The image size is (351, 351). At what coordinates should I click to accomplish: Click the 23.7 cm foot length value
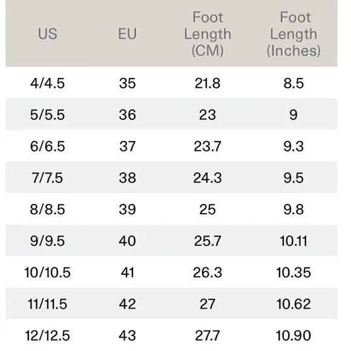pos(208,146)
